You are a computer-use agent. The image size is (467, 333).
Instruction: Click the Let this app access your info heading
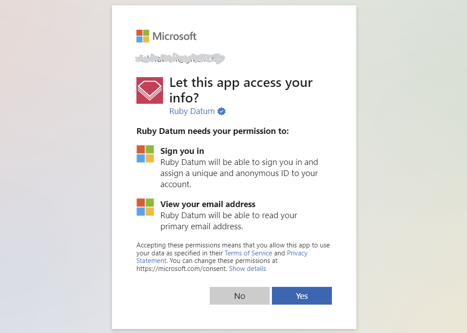241,90
